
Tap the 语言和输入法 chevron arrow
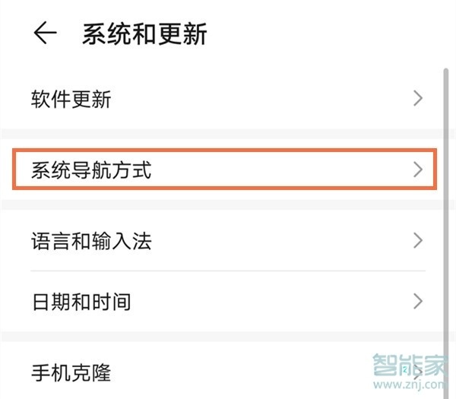417,241
